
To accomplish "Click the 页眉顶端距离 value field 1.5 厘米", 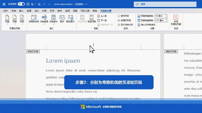I will [160, 16].
